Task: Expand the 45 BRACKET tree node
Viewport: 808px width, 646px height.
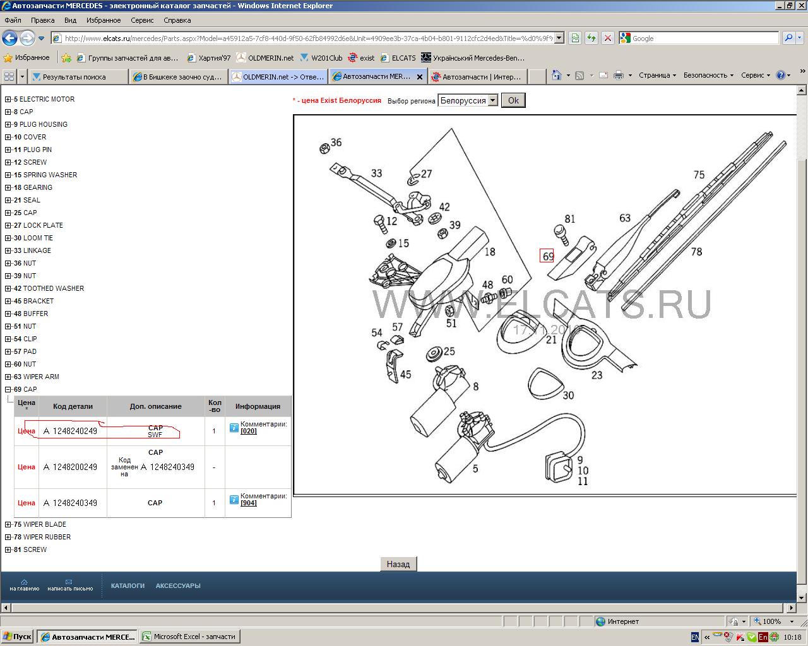Action: (x=8, y=301)
